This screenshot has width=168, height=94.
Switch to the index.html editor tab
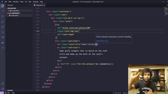pyautogui.click(x=39, y=5)
